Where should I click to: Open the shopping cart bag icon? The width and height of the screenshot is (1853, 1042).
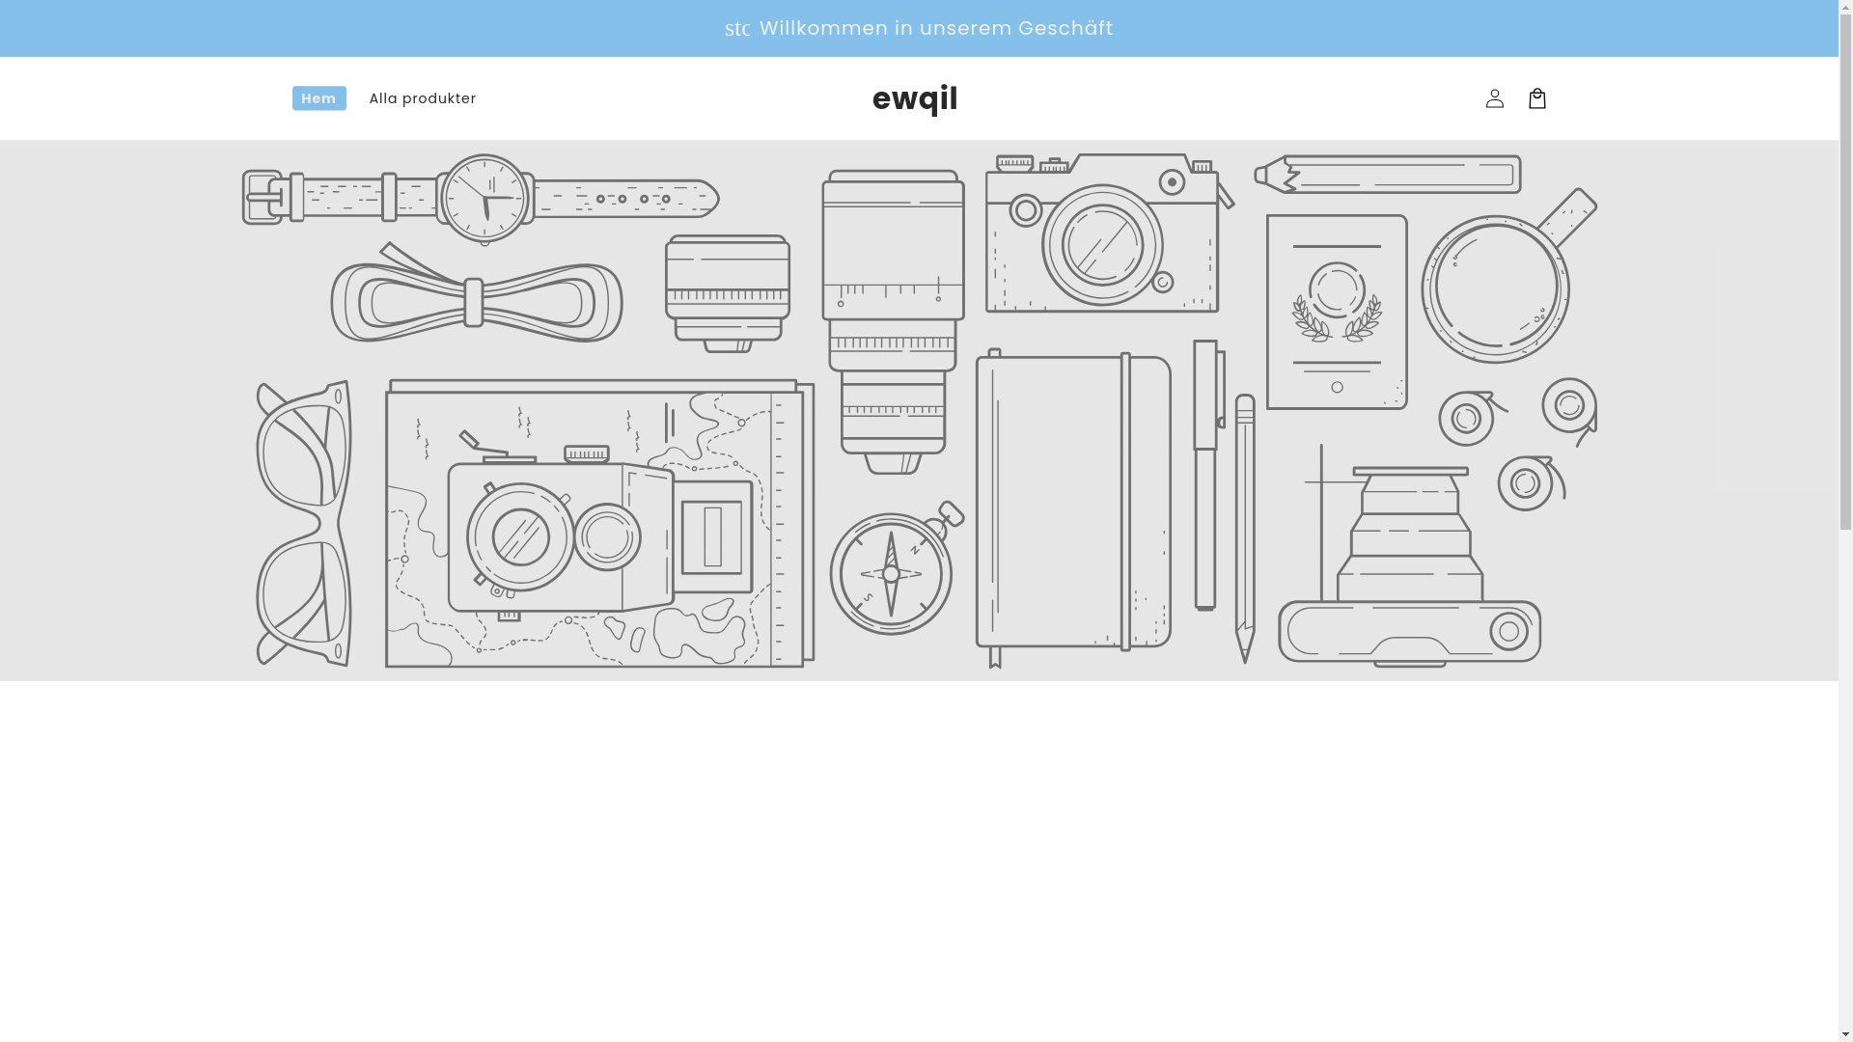1536,98
